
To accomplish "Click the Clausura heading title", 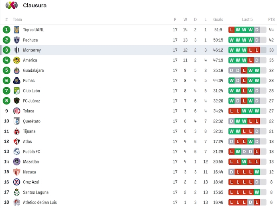I will point(35,5).
